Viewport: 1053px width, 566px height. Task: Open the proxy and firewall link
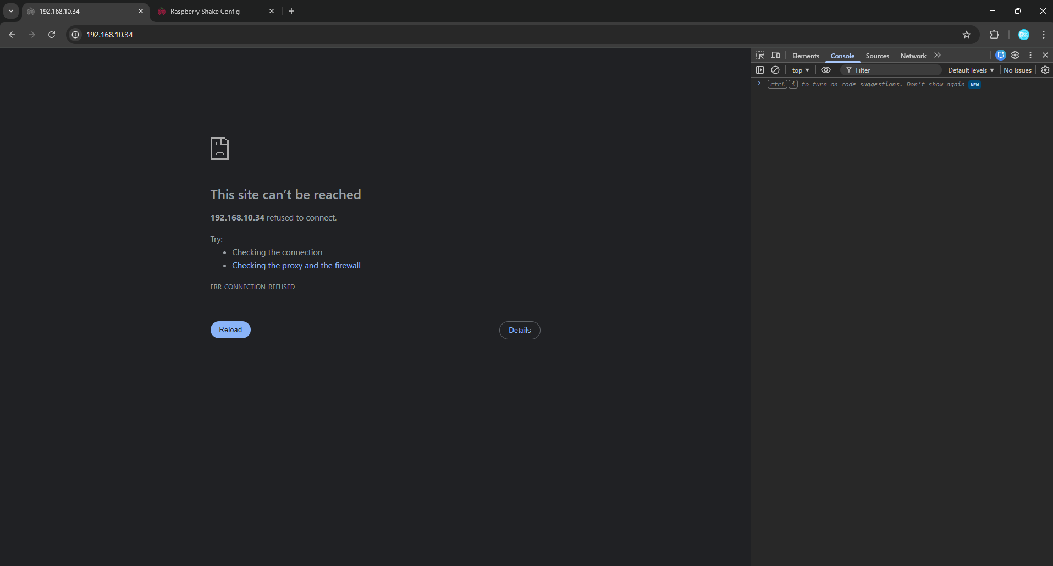pos(296,266)
